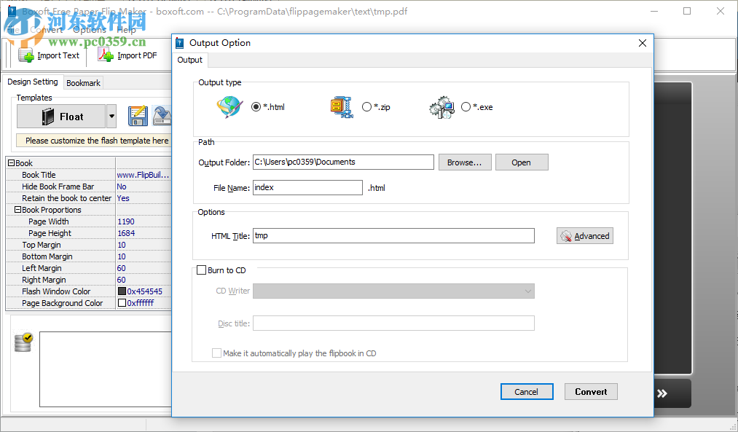The height and width of the screenshot is (432, 738).
Task: Tick Make it automatically play flipbook checkbox
Action: pyautogui.click(x=216, y=353)
